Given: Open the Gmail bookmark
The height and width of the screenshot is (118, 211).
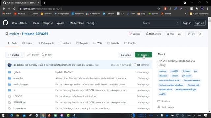Looking at the screenshot, I should [7, 14].
